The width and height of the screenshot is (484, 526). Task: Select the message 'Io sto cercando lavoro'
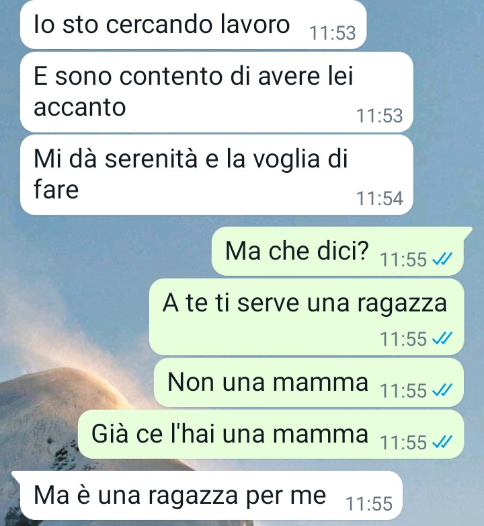coord(193,25)
